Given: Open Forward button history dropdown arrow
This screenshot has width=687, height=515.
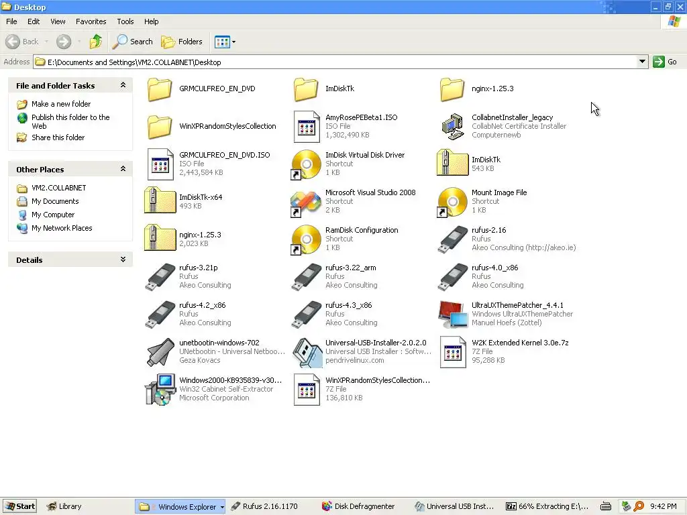Looking at the screenshot, I should (79, 42).
